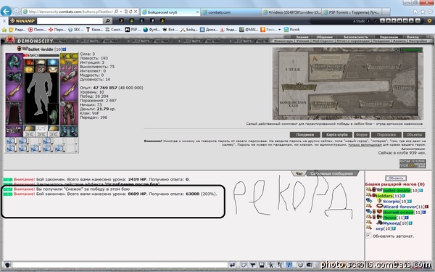Click the browser favorites star icon

[x=423, y=12]
